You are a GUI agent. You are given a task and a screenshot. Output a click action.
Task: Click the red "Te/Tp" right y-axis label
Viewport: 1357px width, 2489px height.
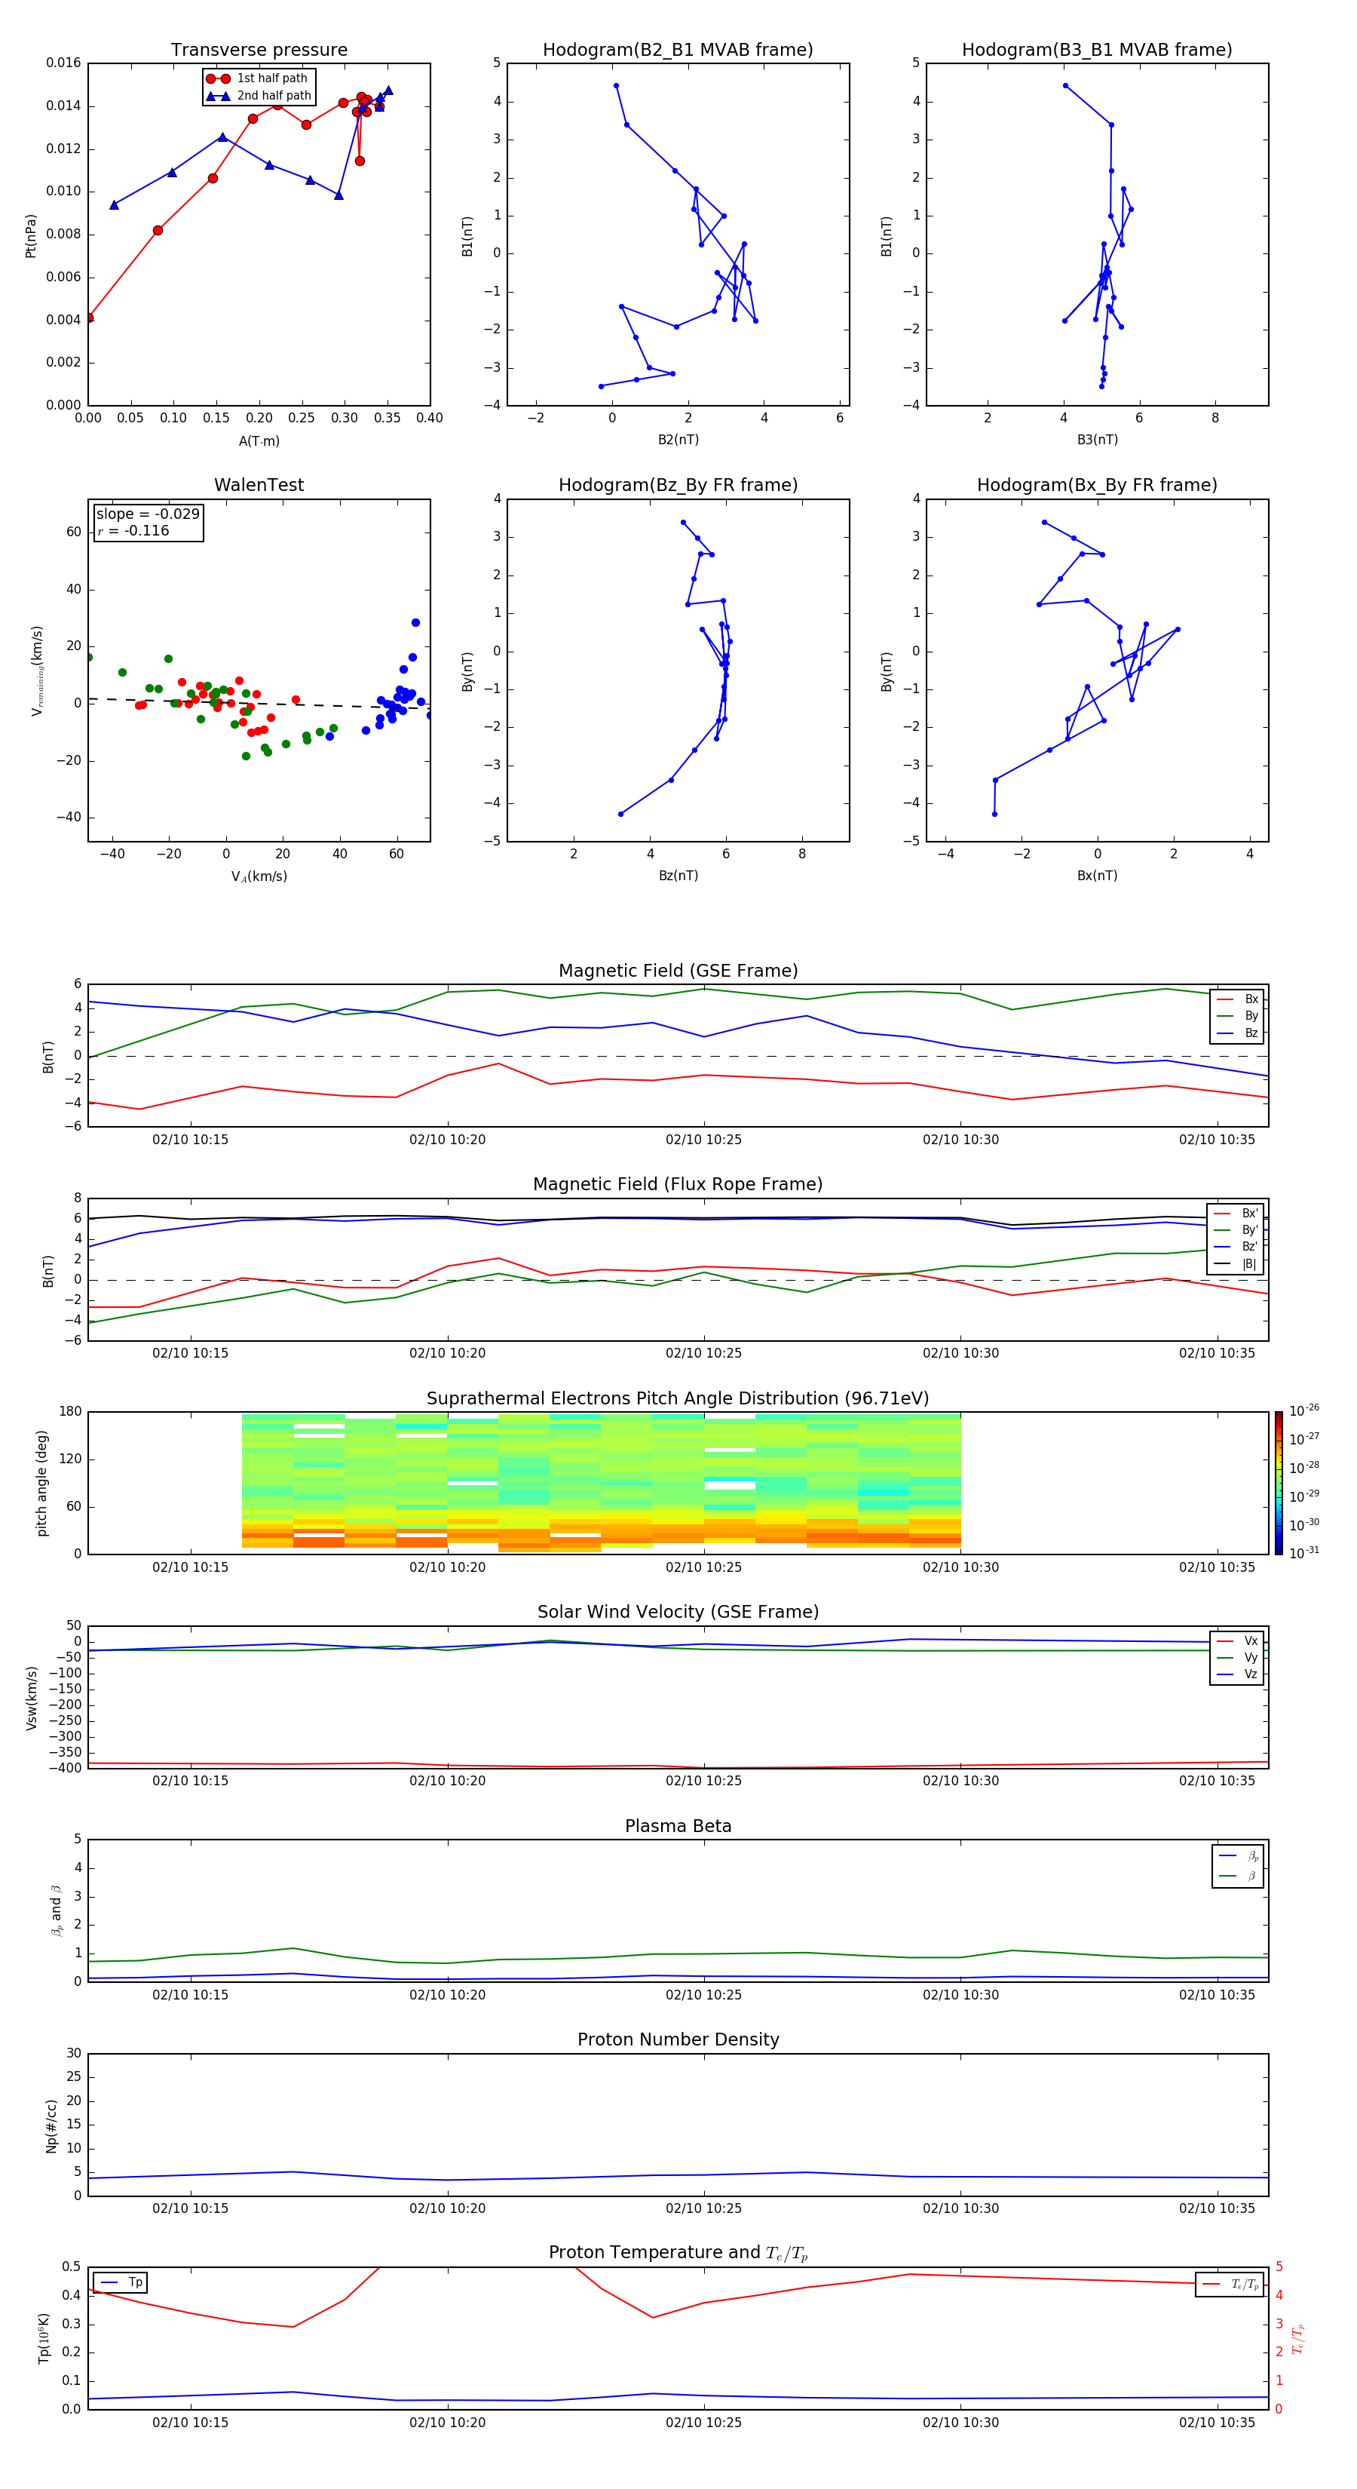tap(1297, 2338)
